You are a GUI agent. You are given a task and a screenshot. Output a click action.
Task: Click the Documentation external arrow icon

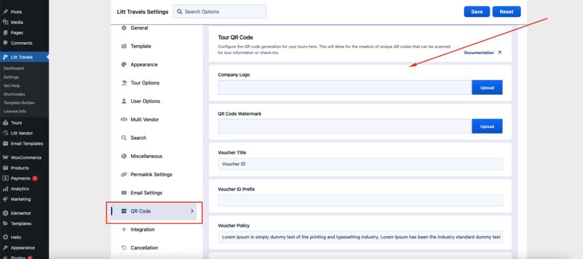pyautogui.click(x=499, y=53)
